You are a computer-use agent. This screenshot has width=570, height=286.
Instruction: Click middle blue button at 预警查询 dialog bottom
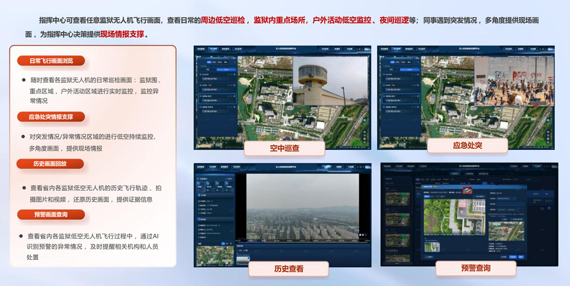coord(513,257)
